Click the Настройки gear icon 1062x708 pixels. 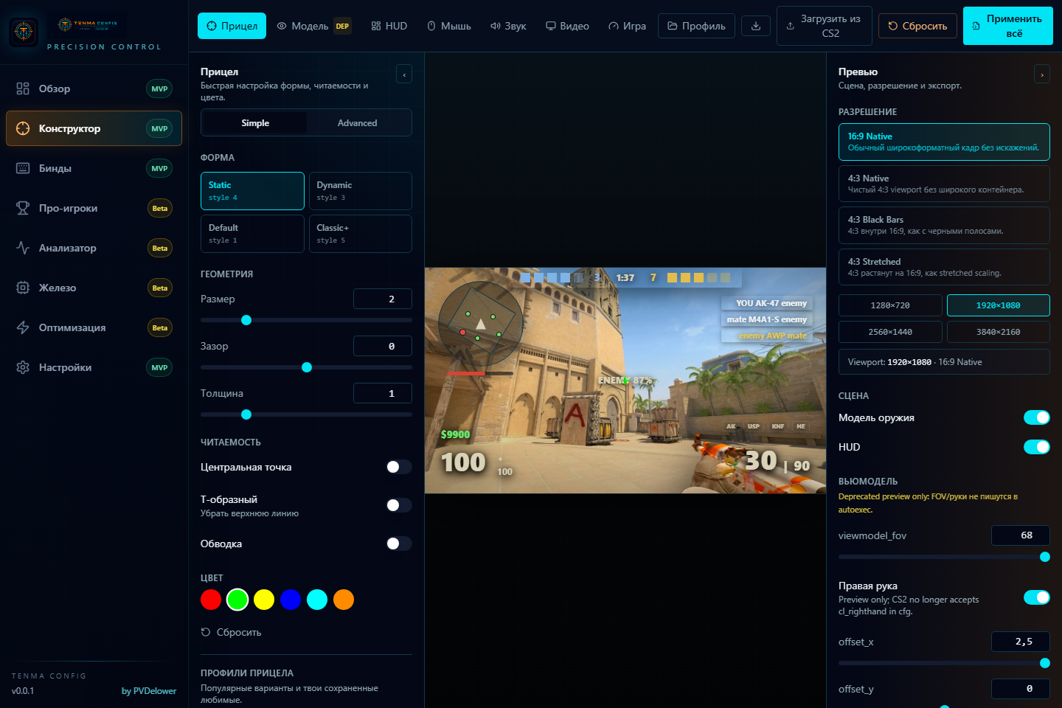[x=23, y=367]
